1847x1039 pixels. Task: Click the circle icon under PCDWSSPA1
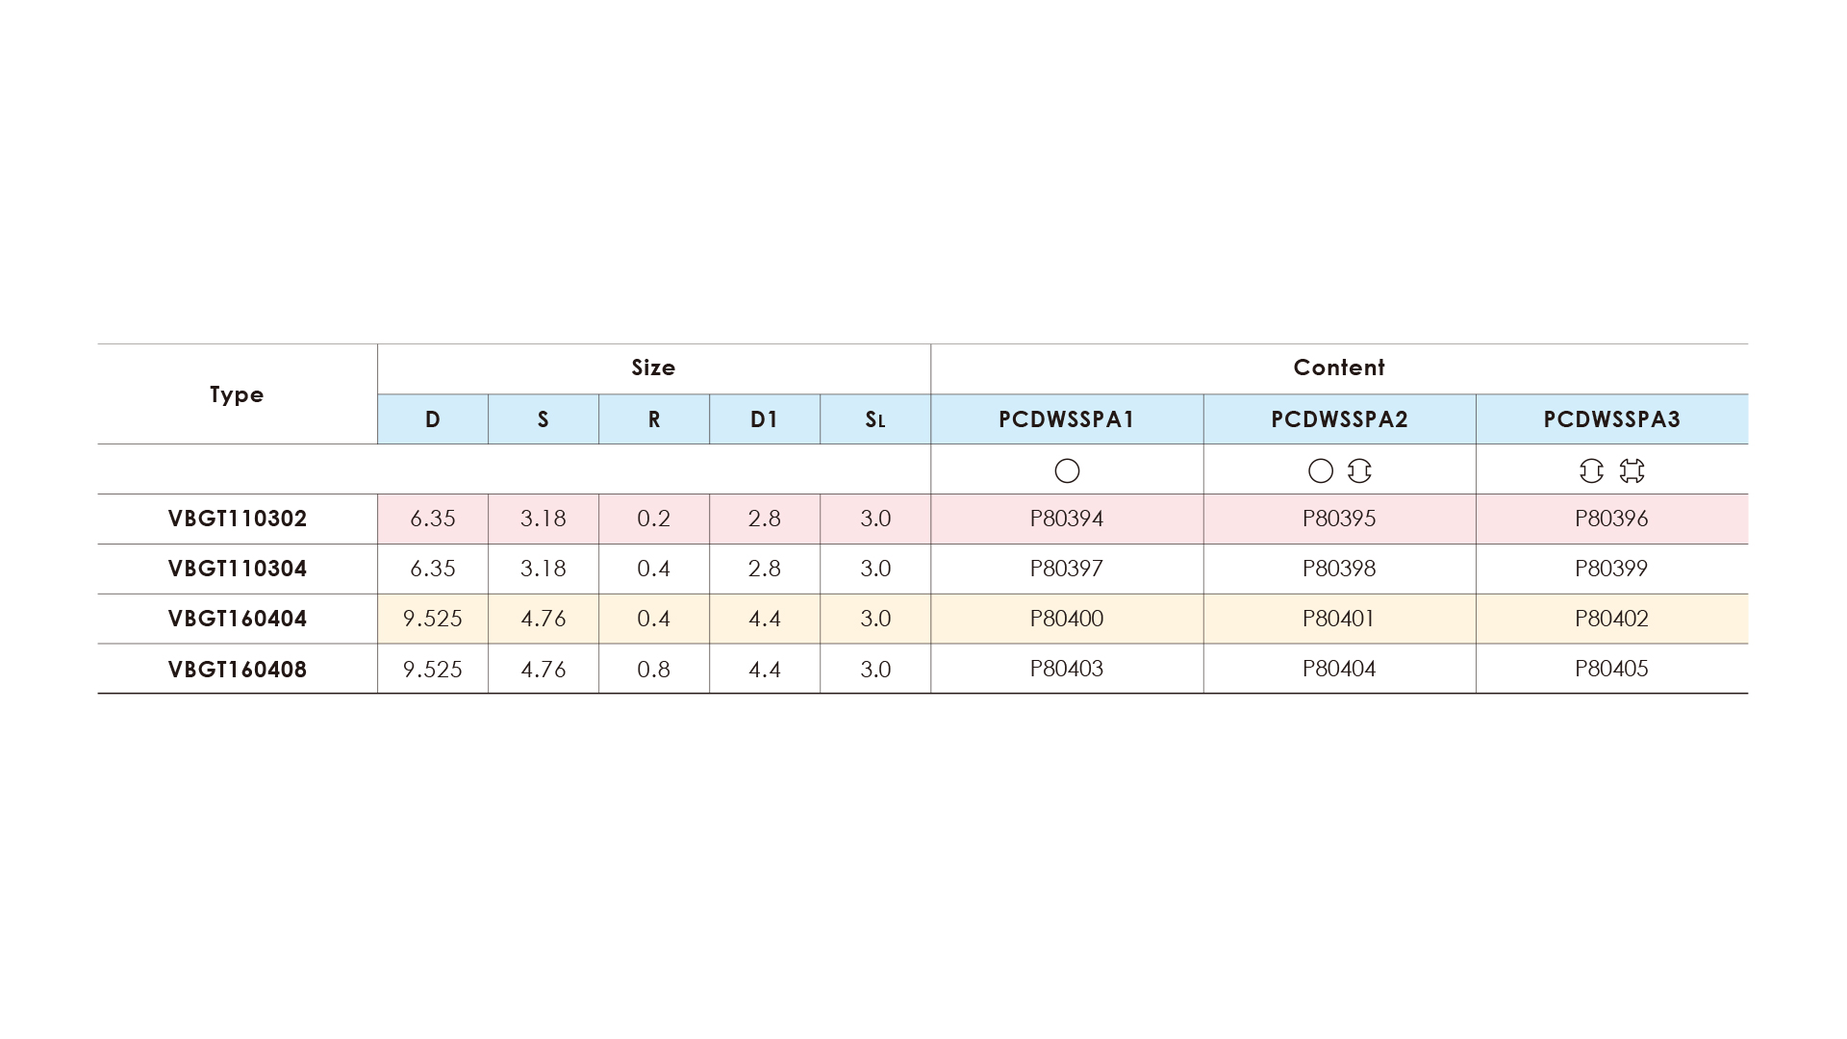point(1067,470)
